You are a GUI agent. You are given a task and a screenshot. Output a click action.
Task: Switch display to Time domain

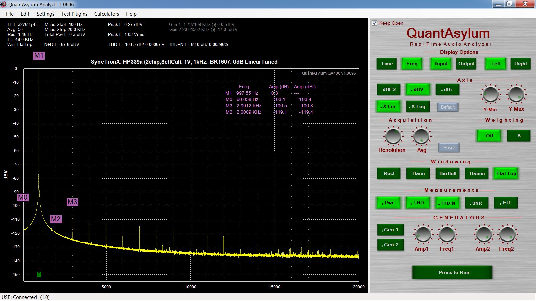tap(387, 64)
